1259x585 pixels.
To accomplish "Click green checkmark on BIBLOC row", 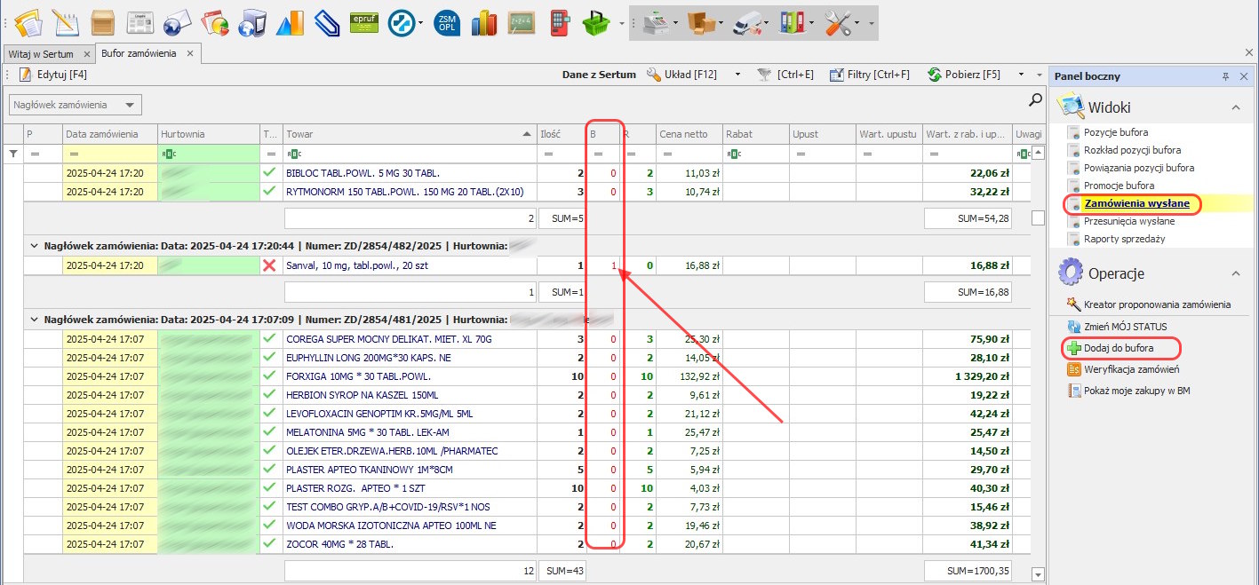I will tap(269, 173).
